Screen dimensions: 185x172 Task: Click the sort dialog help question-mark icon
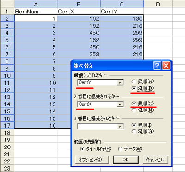point(157,66)
